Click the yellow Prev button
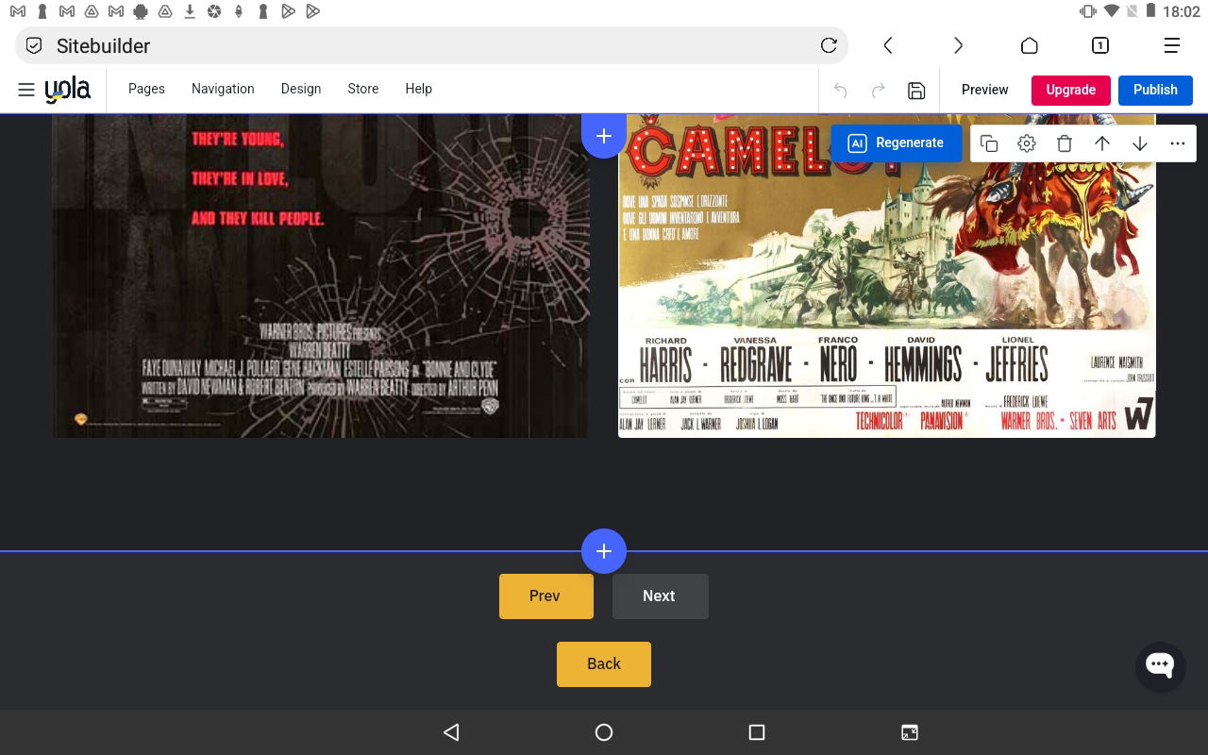The image size is (1208, 755). point(546,596)
